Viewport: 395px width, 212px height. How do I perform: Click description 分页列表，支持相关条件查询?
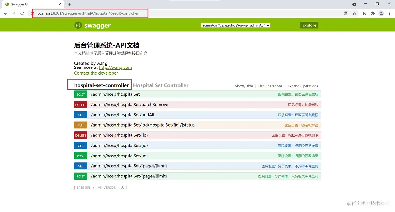point(297,176)
